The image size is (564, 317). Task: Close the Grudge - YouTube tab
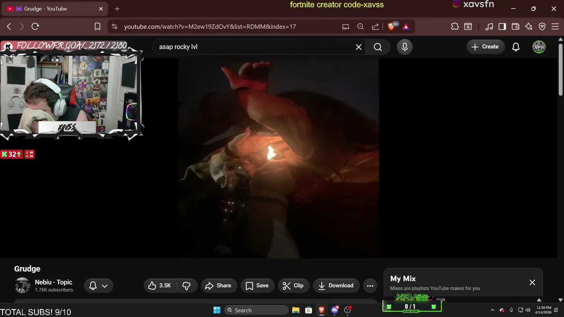click(x=101, y=9)
